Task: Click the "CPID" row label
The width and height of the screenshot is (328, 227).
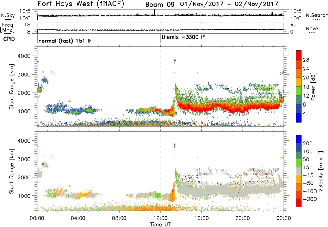Action: (9, 39)
